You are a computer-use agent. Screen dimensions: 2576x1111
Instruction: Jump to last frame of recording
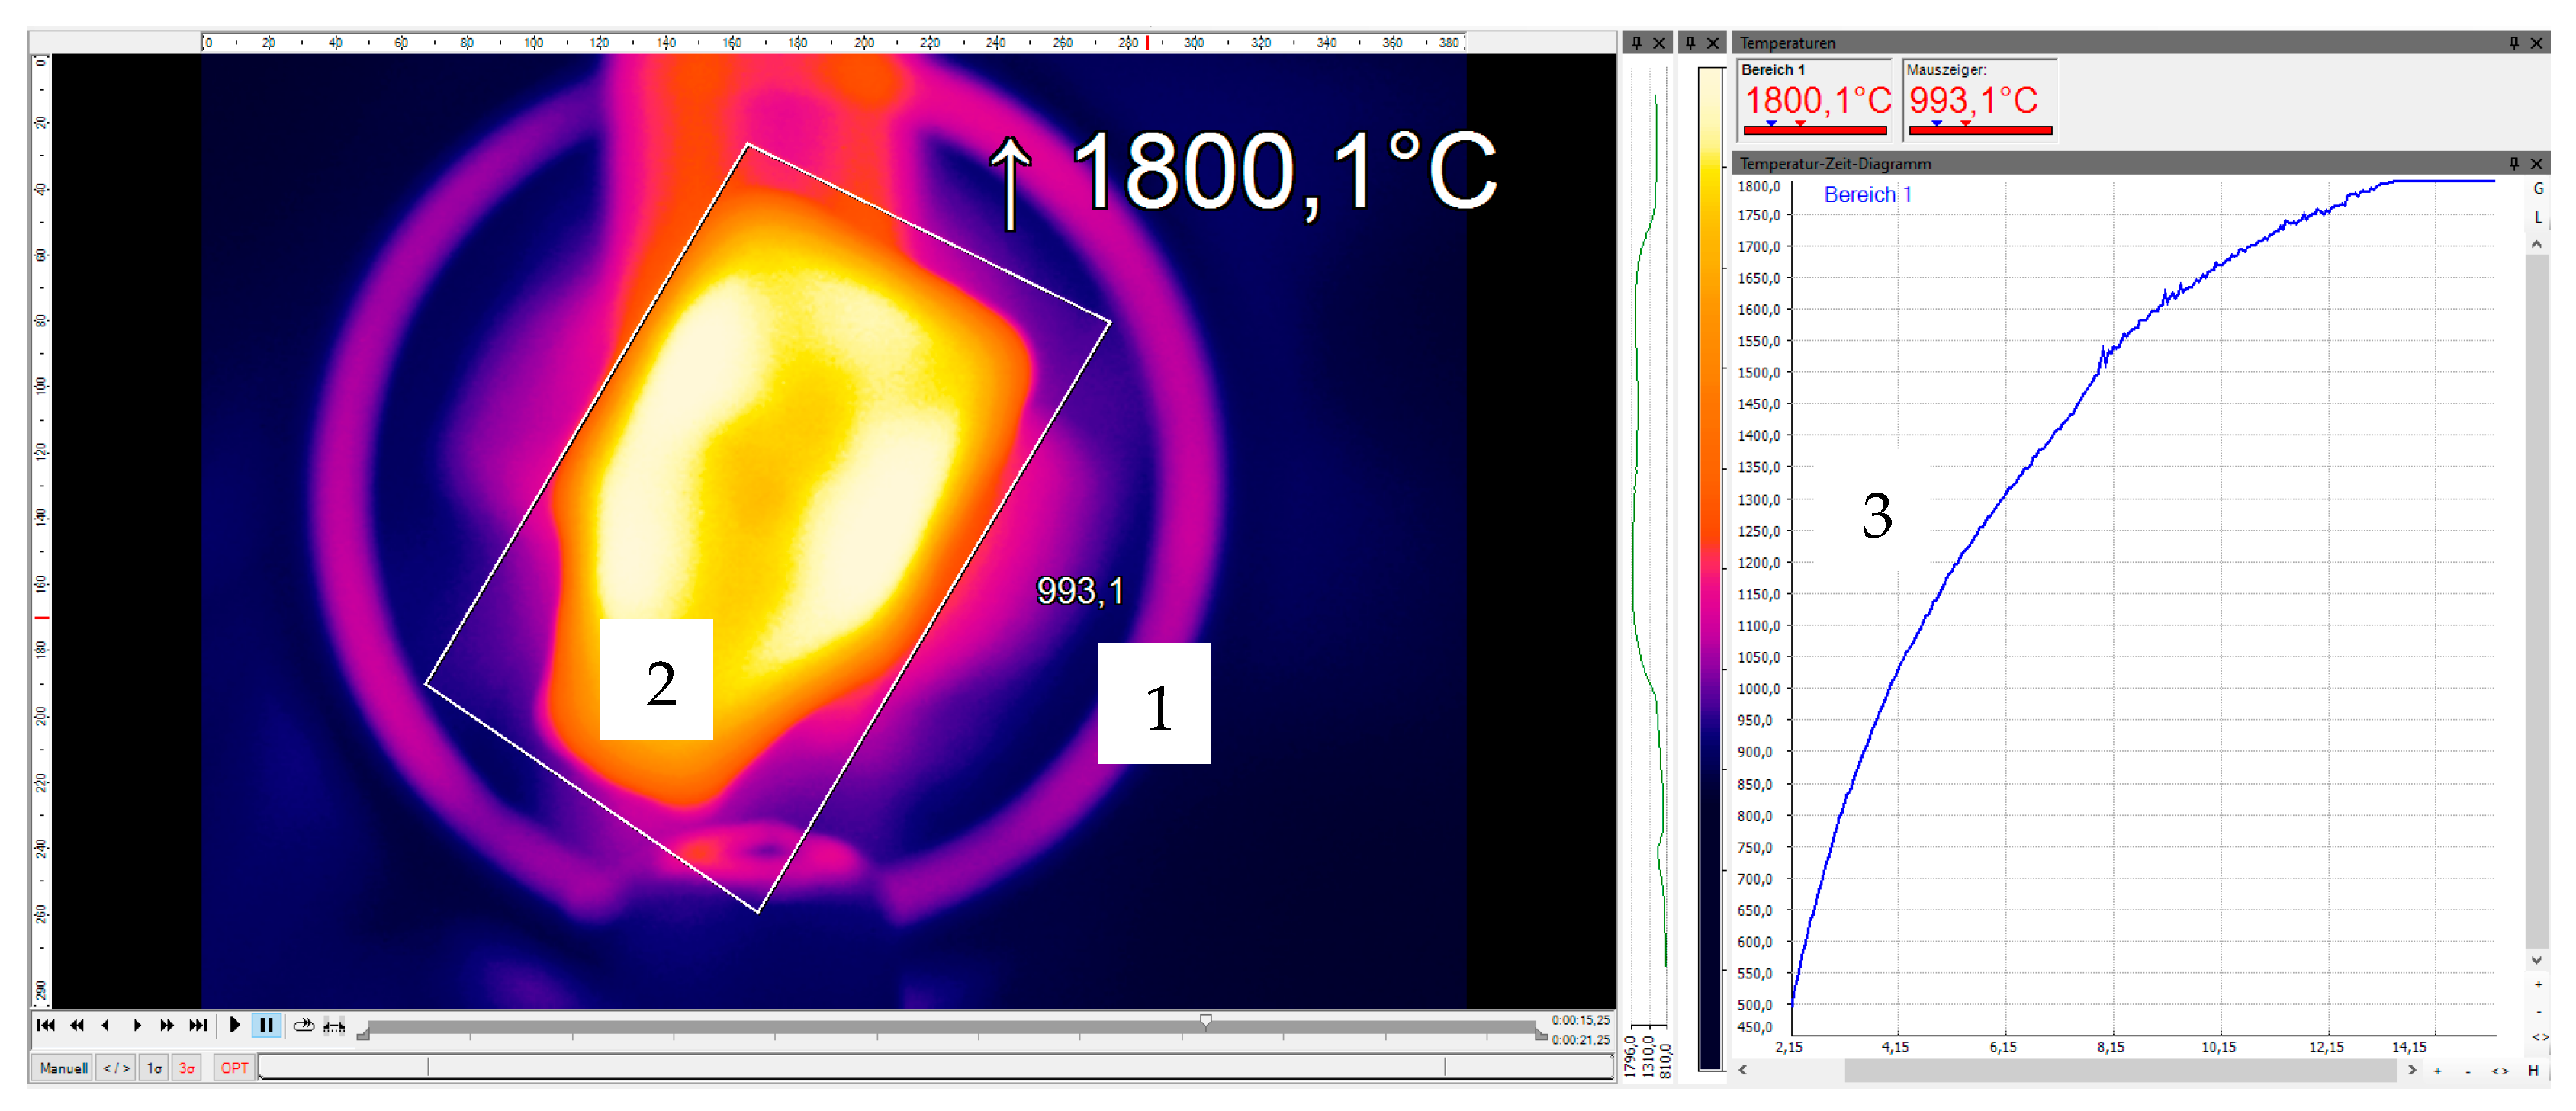(198, 1025)
